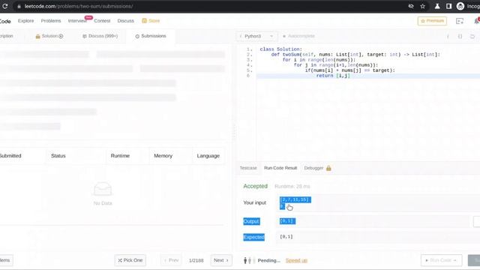The height and width of the screenshot is (270, 480).
Task: Click the reset code icon in editor toolbar
Action: pos(472,36)
